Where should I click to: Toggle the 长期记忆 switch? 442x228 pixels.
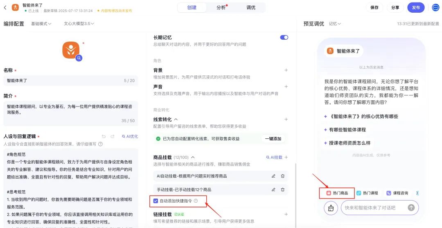(284, 38)
